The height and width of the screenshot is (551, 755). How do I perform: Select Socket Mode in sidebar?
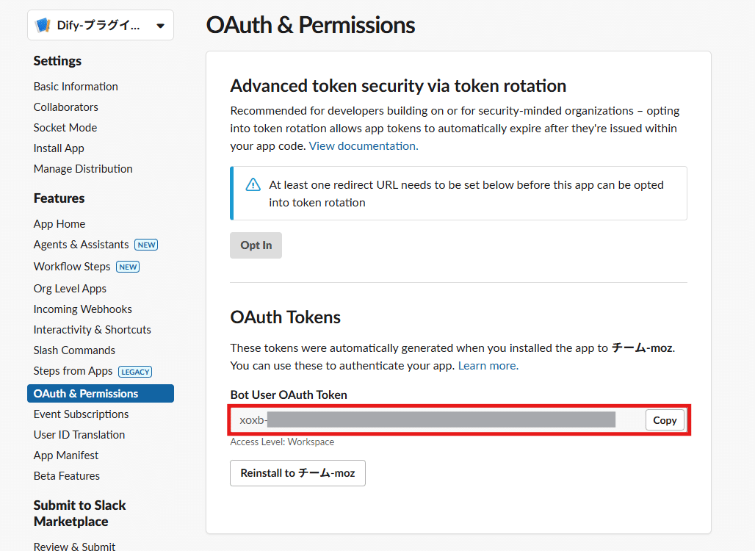coord(65,128)
